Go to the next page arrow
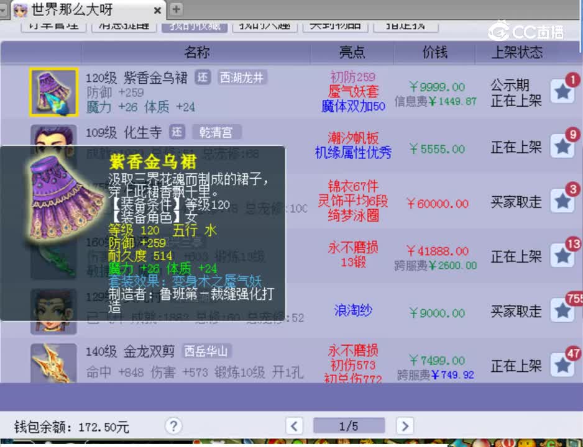 coord(405,426)
